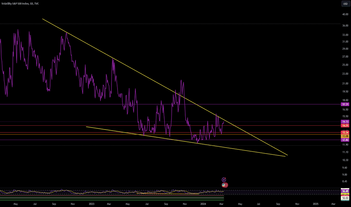
Task: Select the red horizontal line at 14.21
Action: tap(170, 126)
